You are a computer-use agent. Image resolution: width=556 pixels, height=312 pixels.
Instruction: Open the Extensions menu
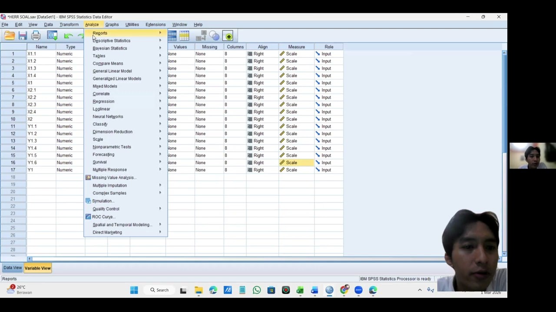(156, 25)
